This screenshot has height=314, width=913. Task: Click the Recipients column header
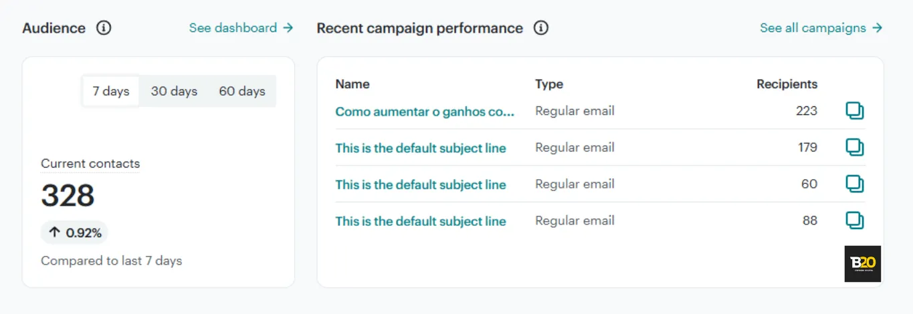pyautogui.click(x=787, y=84)
